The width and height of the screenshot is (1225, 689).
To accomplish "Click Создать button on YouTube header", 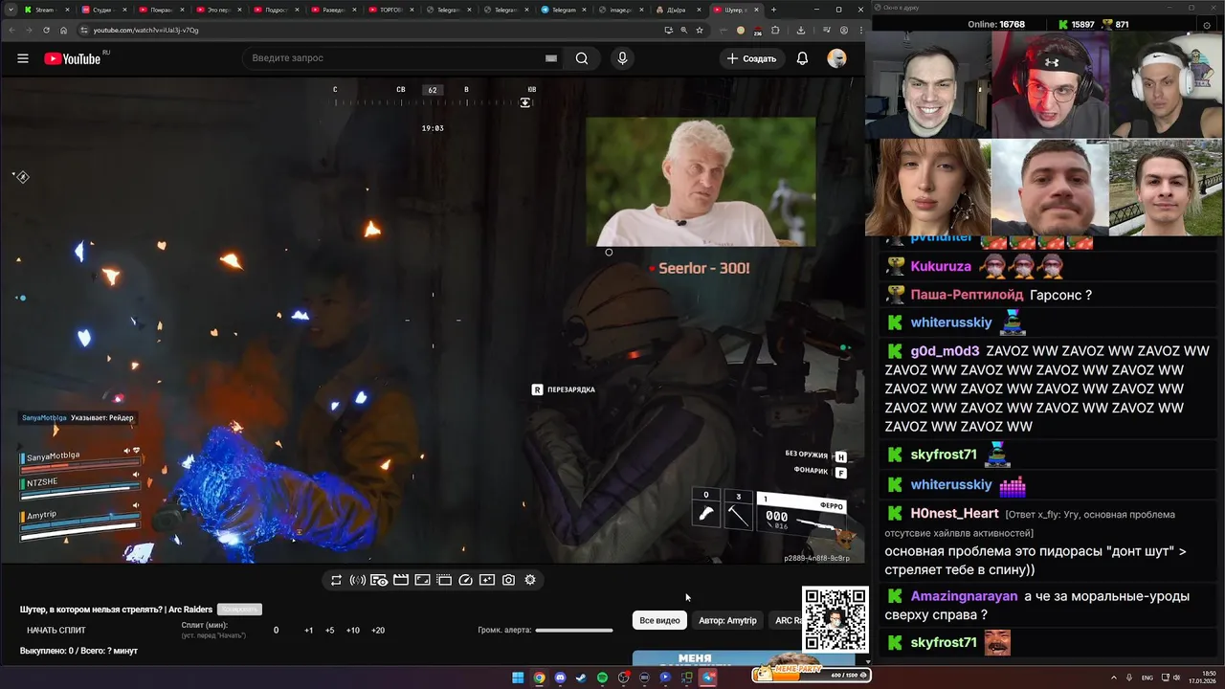I will pos(752,58).
